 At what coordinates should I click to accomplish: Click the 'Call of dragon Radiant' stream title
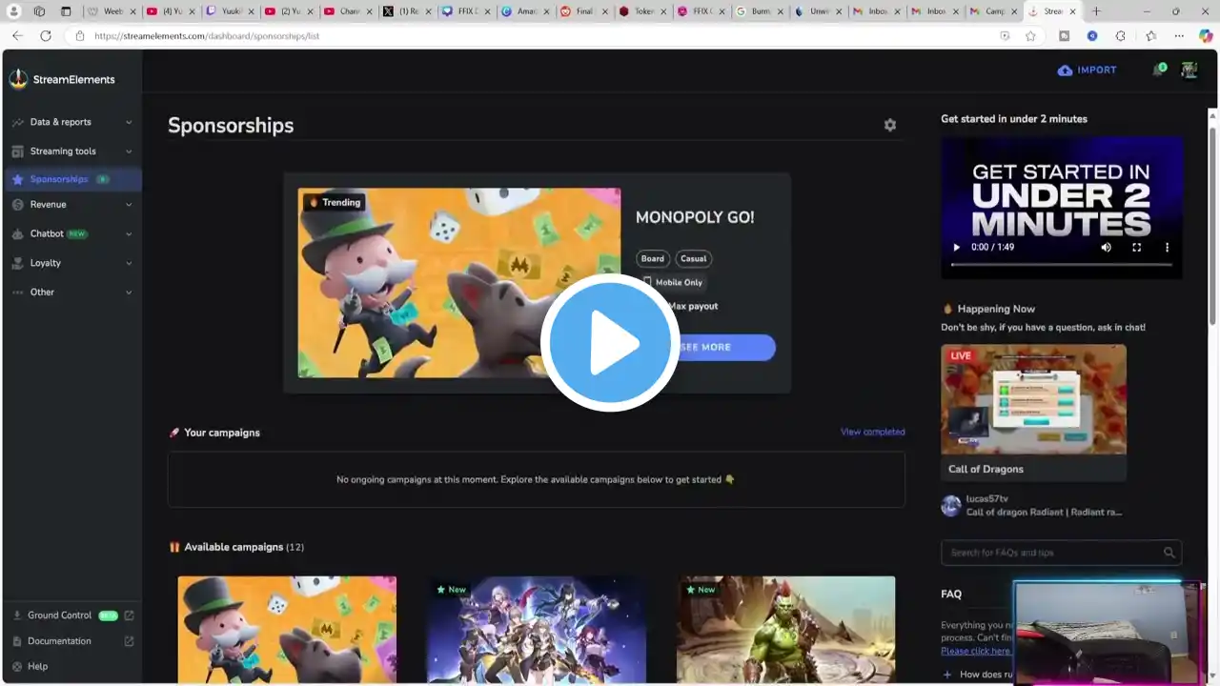point(1044,513)
